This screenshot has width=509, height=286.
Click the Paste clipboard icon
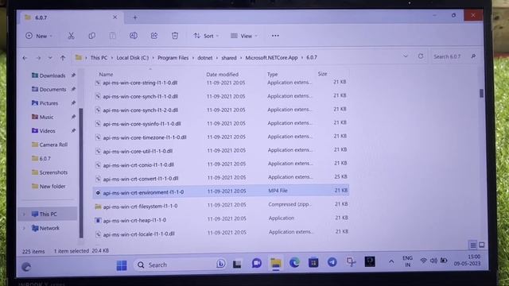(x=112, y=36)
